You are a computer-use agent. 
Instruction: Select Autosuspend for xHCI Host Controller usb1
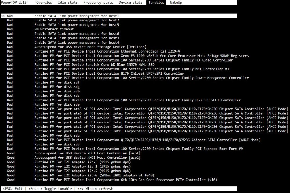74,154
